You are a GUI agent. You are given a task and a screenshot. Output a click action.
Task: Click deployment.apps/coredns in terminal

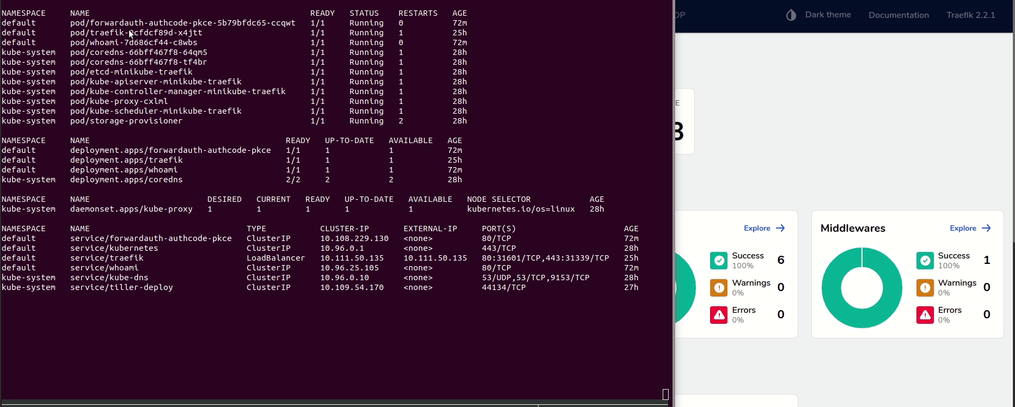[x=126, y=180]
